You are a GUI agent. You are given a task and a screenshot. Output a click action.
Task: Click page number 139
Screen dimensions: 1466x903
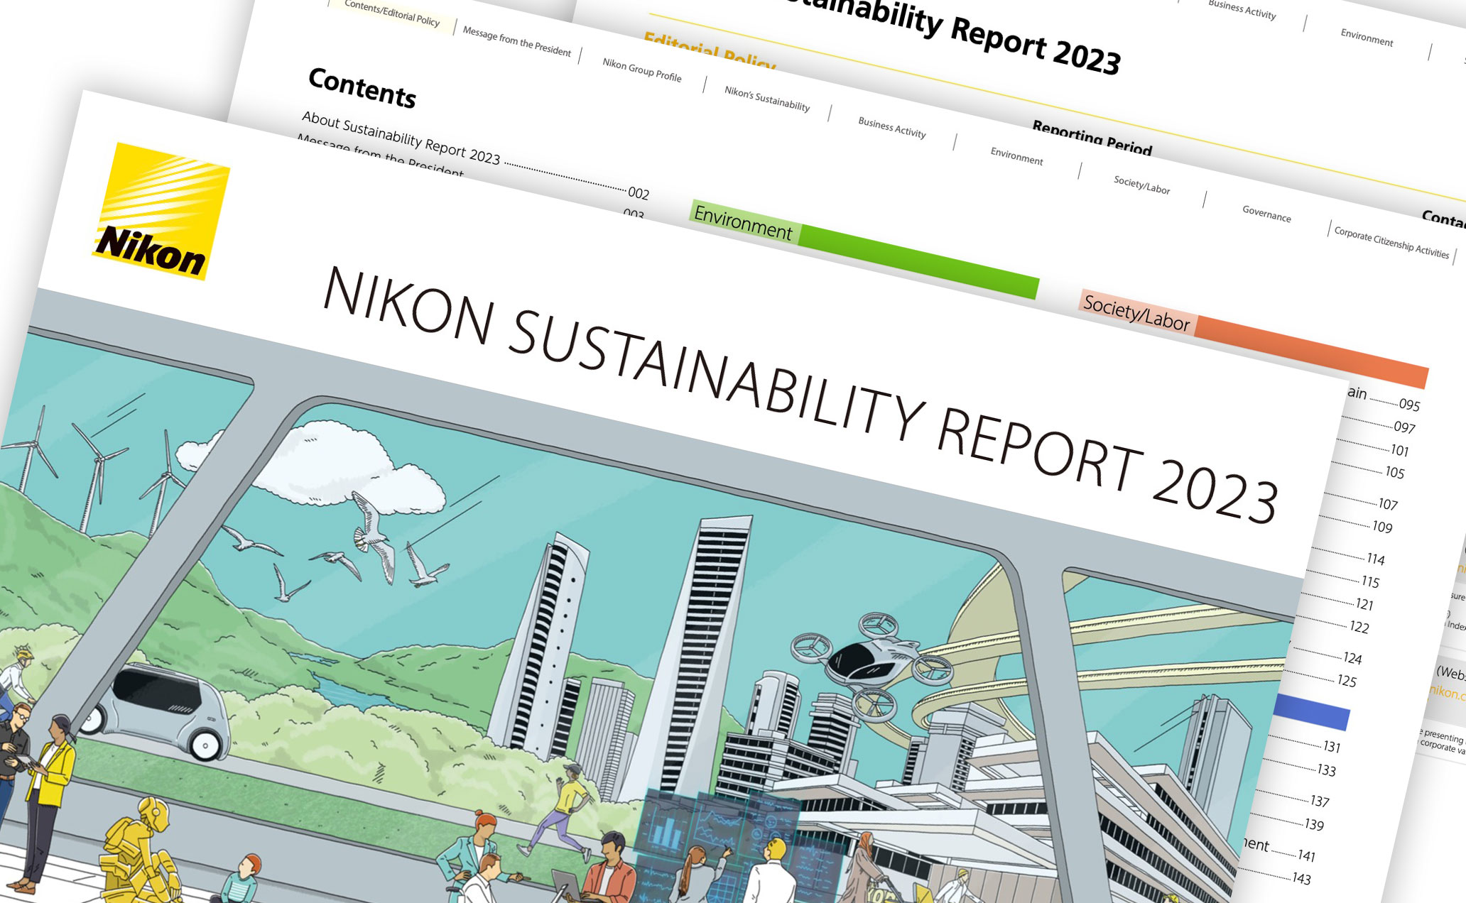pos(1314,824)
